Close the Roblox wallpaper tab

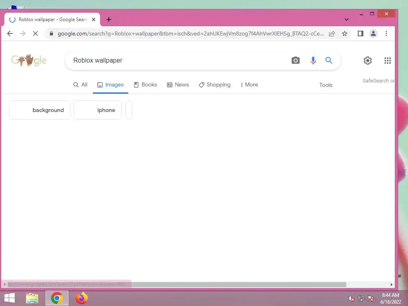(x=94, y=20)
